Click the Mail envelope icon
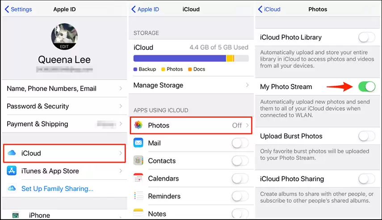382x220 pixels. point(139,143)
